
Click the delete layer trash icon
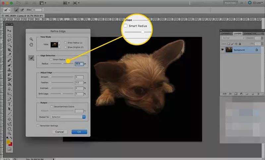[x=258, y=94]
